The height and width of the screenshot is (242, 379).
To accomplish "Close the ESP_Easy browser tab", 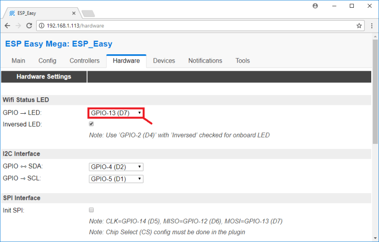I will (x=73, y=13).
